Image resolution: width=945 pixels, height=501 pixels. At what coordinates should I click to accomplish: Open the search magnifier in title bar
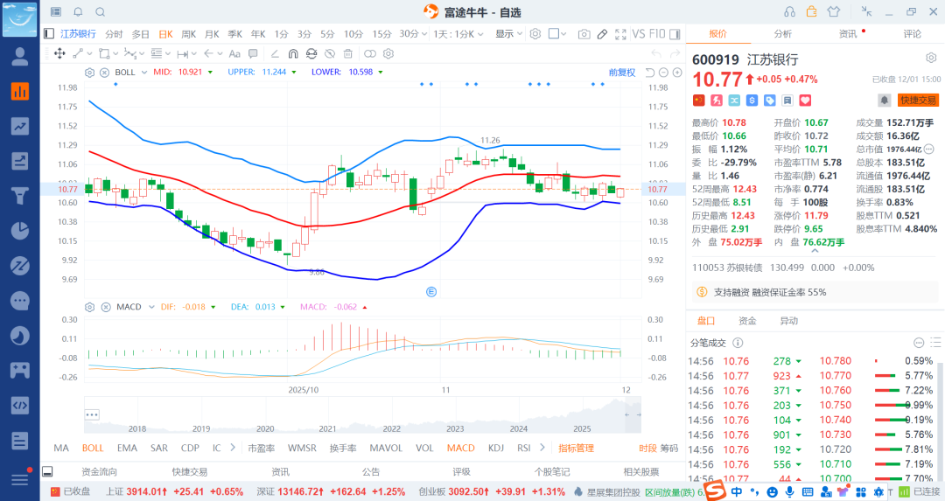(x=101, y=11)
